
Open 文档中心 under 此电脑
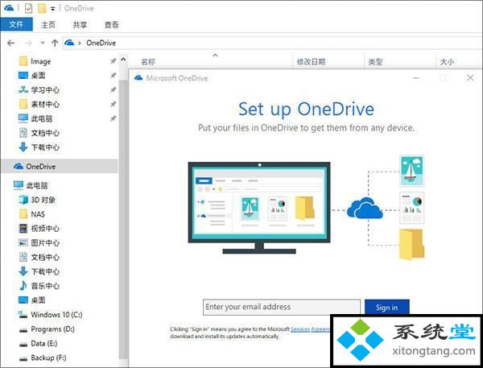[x=45, y=257]
